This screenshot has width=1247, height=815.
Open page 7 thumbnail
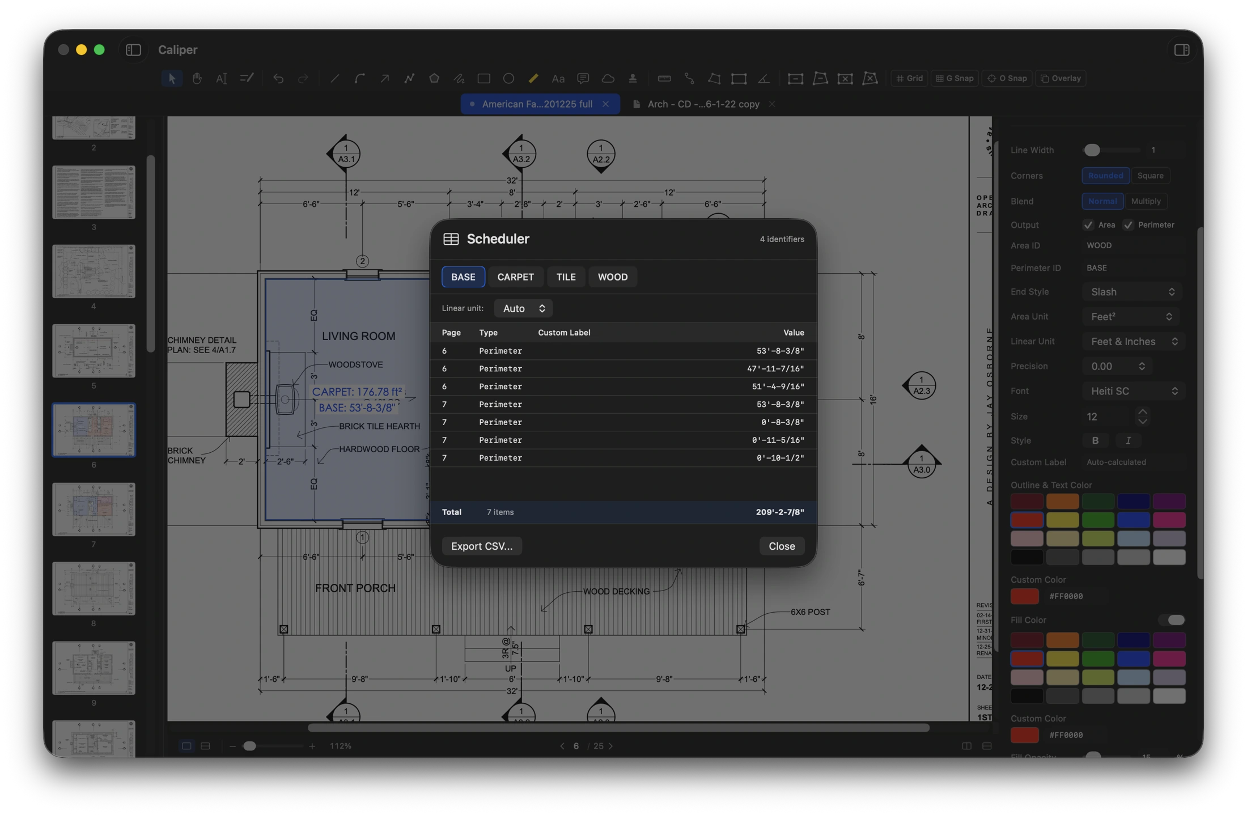pyautogui.click(x=94, y=510)
